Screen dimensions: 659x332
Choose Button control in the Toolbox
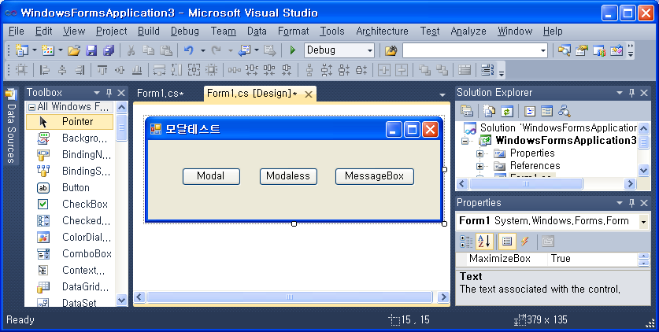[x=70, y=187]
